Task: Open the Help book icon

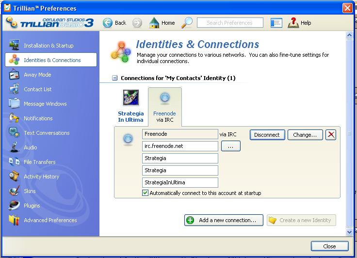Action: (x=293, y=23)
